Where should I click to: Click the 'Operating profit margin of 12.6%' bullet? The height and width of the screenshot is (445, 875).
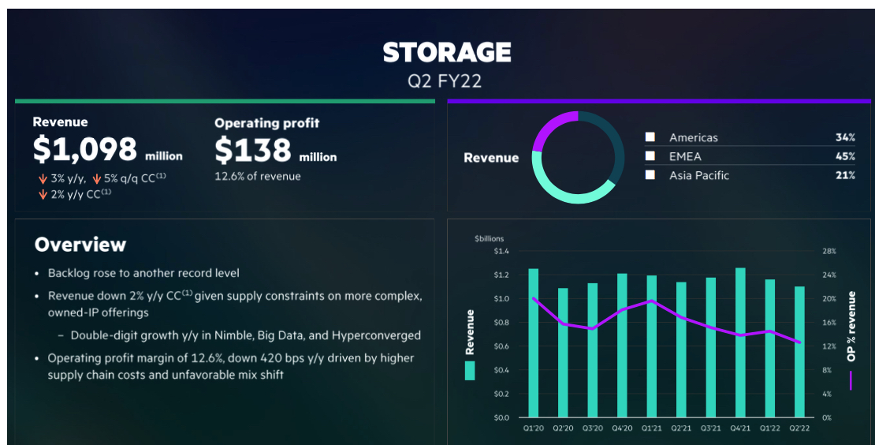pyautogui.click(x=231, y=366)
